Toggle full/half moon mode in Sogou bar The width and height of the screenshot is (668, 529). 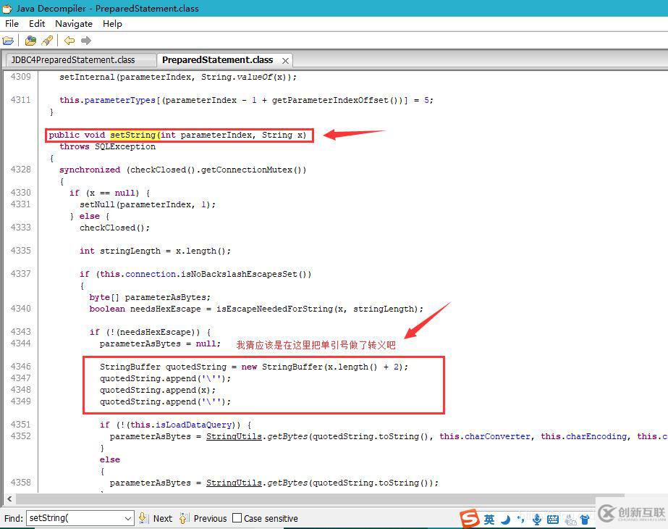(x=504, y=519)
